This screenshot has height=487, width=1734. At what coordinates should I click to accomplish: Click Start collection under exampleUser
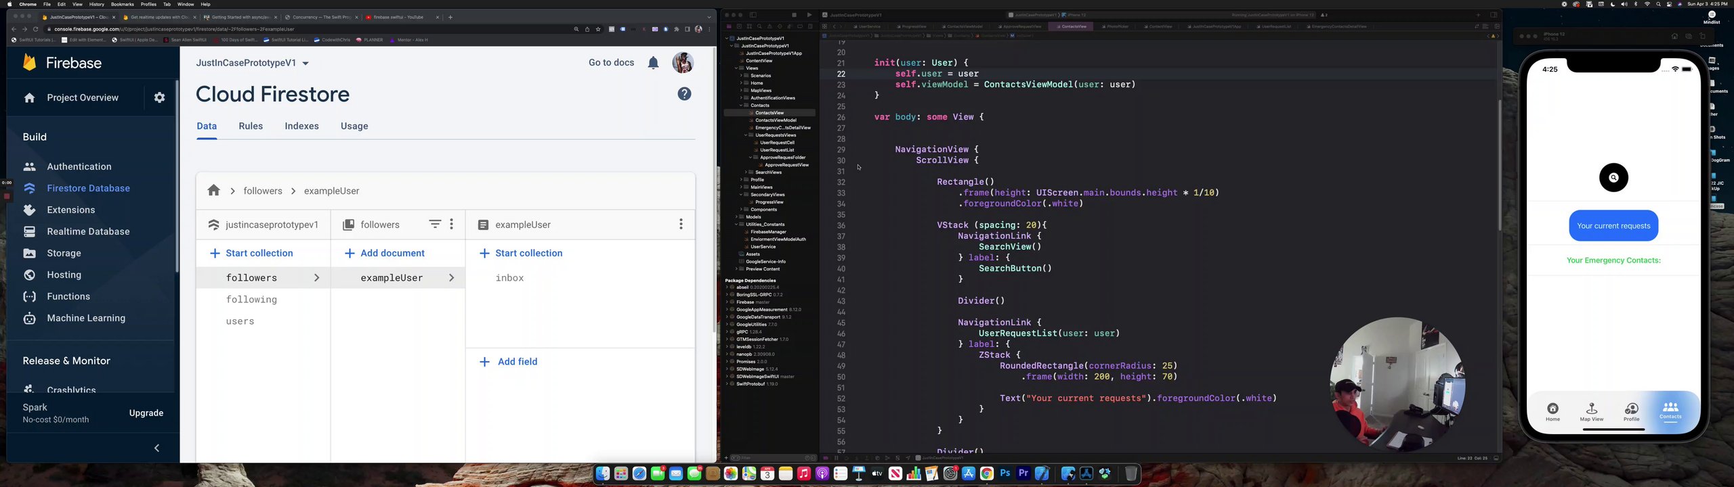[x=521, y=254]
